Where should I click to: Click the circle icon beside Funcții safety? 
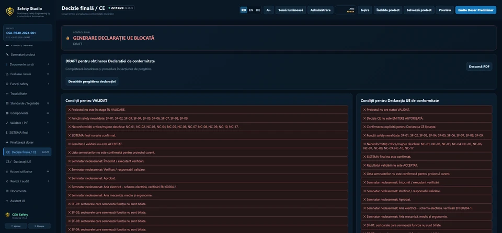click(7, 84)
